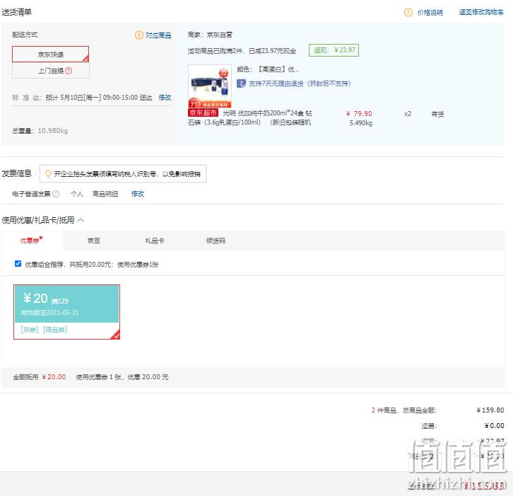Click stock status 有货 text
Viewport: 513px width, 496px height.
pyautogui.click(x=437, y=114)
